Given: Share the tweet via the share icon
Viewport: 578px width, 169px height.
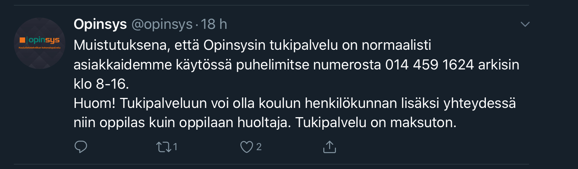Looking at the screenshot, I should [x=329, y=146].
